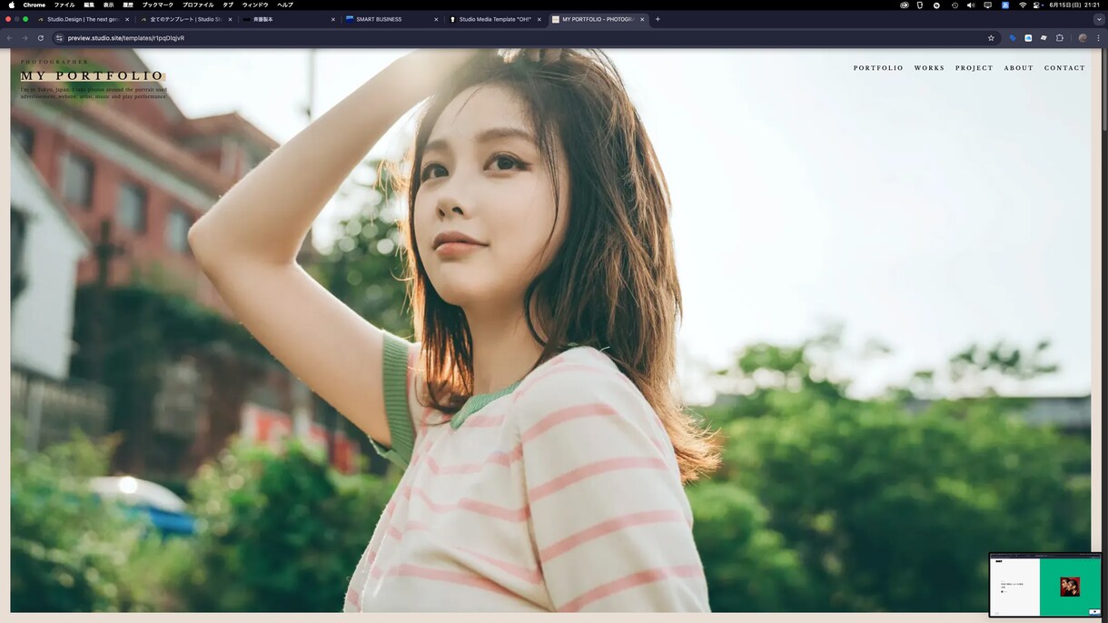Switch to the Studio Media Template tab
The height and width of the screenshot is (623, 1108).
495,19
